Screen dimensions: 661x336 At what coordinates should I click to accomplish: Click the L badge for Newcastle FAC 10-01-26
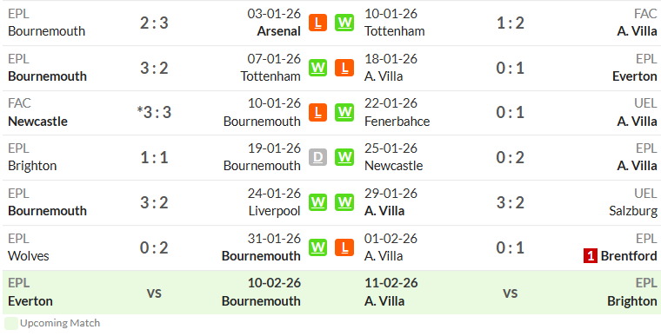(317, 112)
